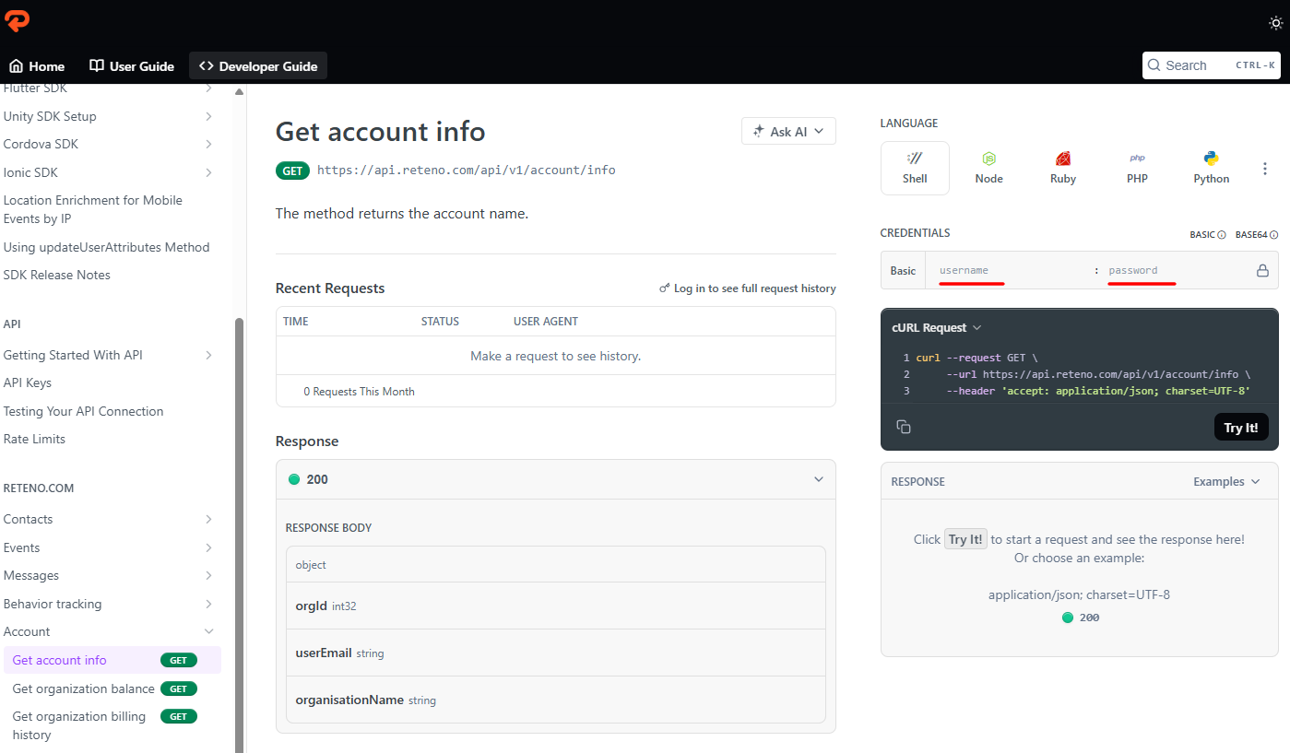The height and width of the screenshot is (753, 1290).
Task: Click the GET badge beside page title URL
Action: [x=292, y=171]
